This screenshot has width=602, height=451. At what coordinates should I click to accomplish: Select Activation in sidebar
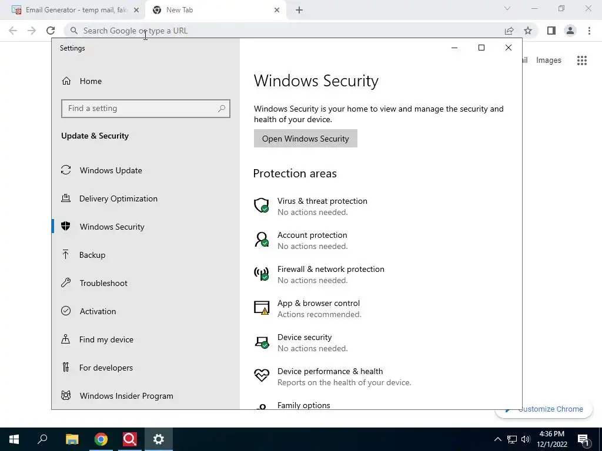point(146,311)
